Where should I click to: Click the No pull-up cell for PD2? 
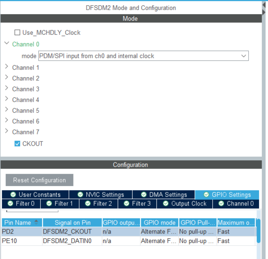(x=198, y=232)
